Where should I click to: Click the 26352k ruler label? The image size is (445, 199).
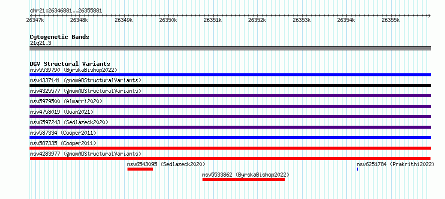[257, 20]
